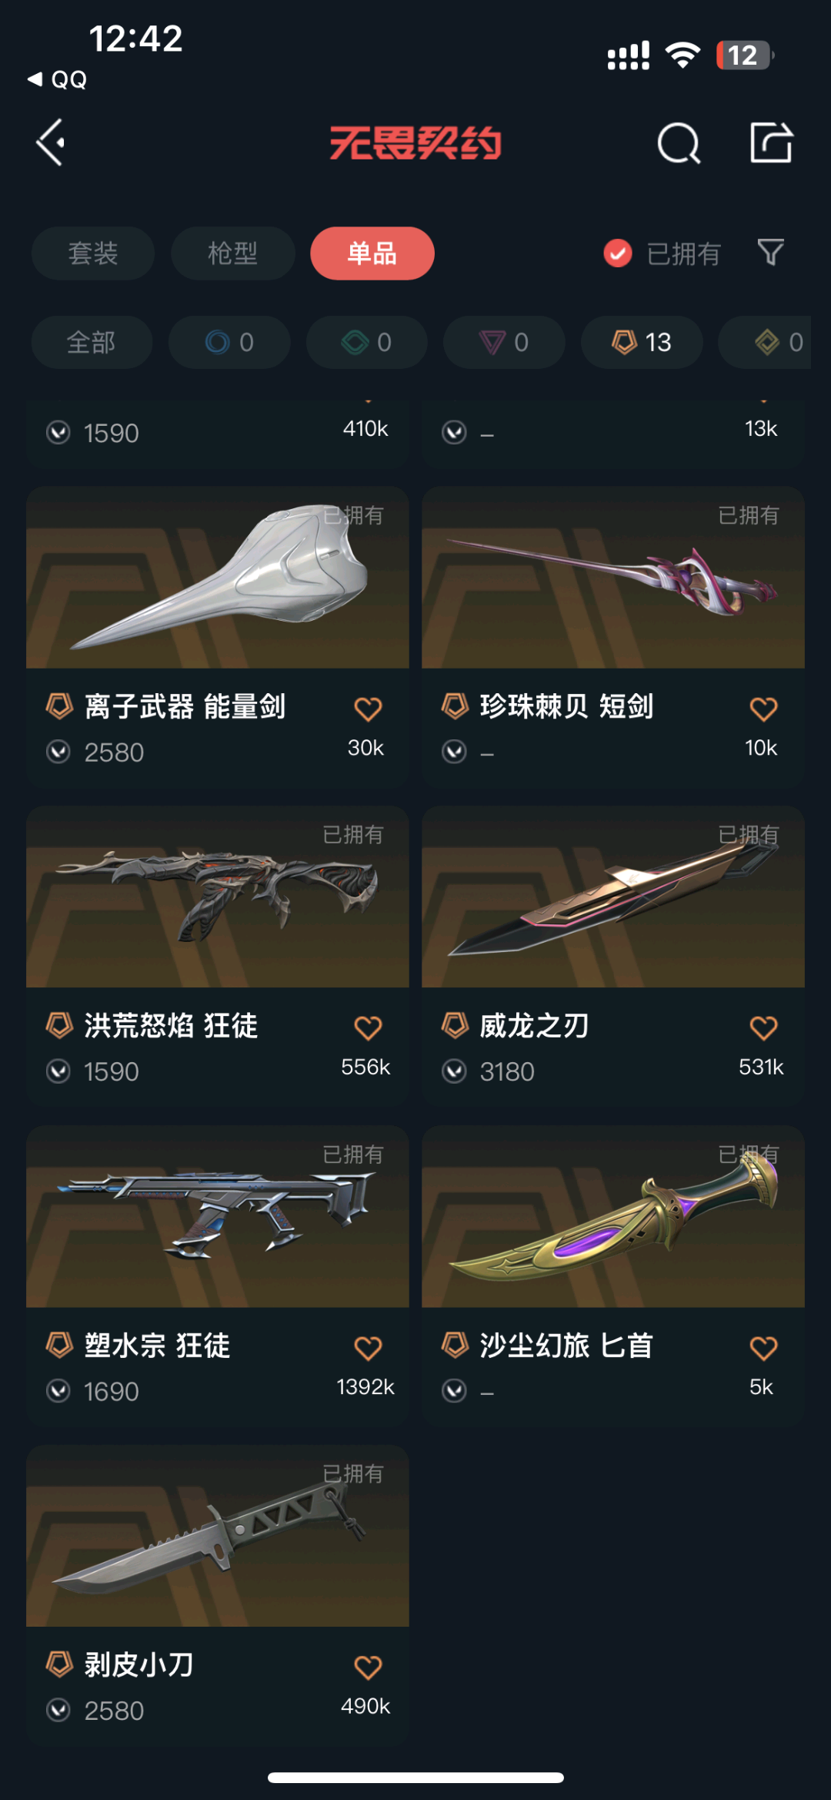This screenshot has width=831, height=1800.
Task: Favorite 离子武器 能量剑 with heart icon
Action: [x=368, y=709]
